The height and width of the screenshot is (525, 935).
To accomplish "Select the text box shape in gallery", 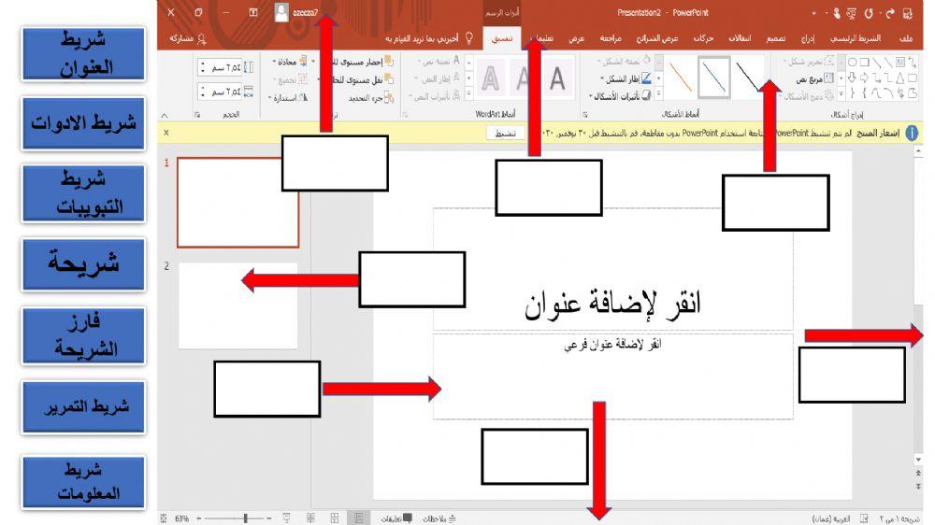I will tap(899, 62).
